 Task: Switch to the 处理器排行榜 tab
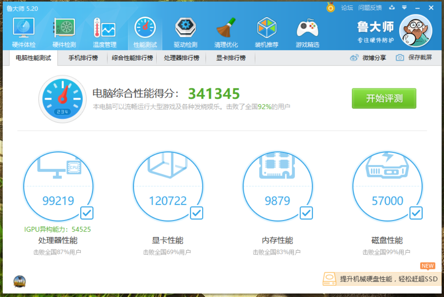pyautogui.click(x=181, y=58)
